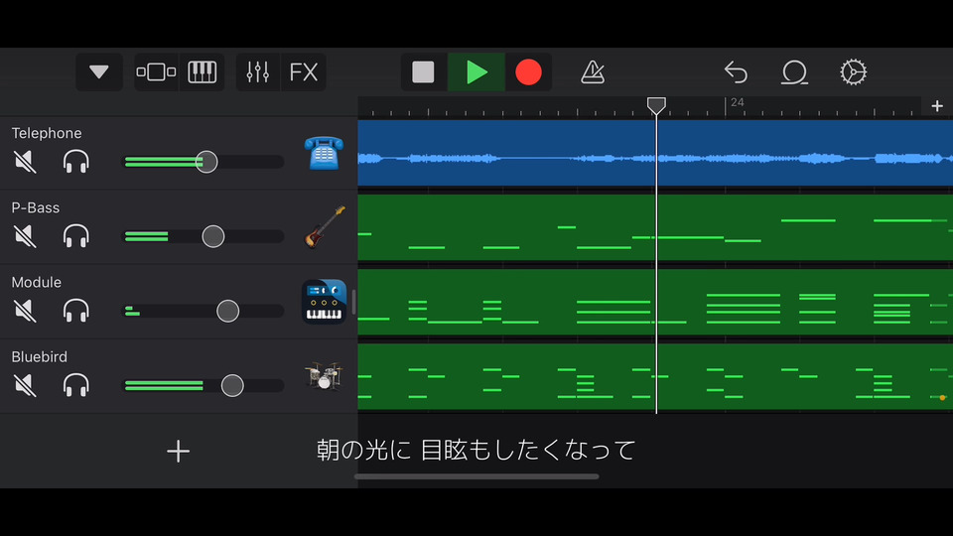Open the song navigation dropdown triangle
The width and height of the screenshot is (953, 536).
pyautogui.click(x=99, y=72)
